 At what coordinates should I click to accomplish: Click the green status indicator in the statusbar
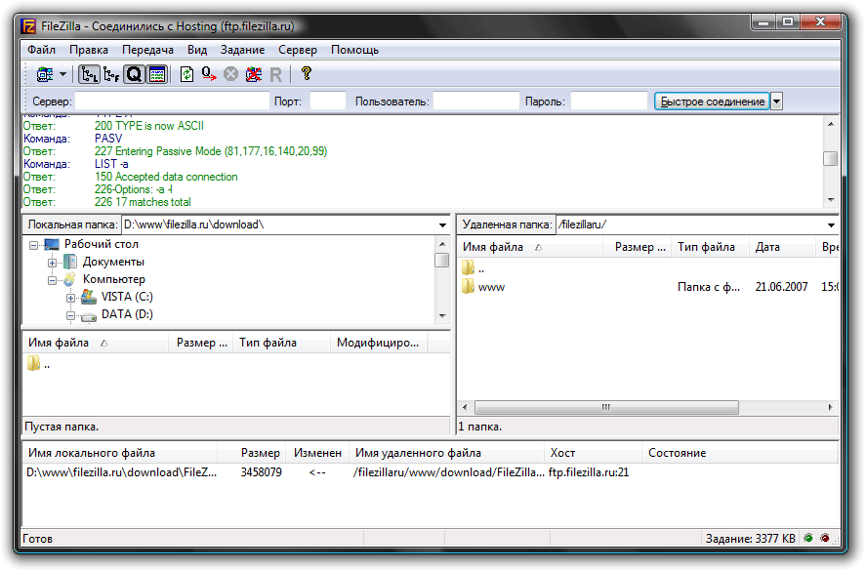point(808,537)
